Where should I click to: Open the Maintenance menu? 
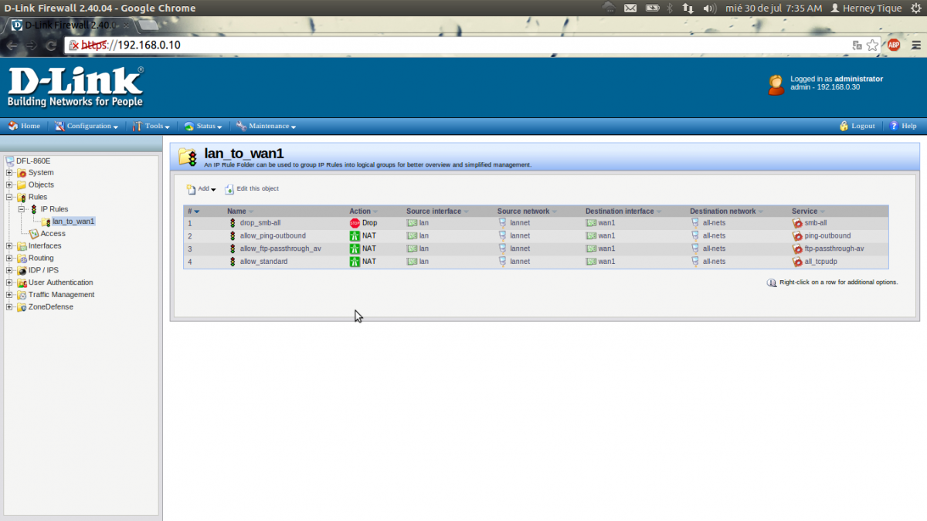[266, 126]
